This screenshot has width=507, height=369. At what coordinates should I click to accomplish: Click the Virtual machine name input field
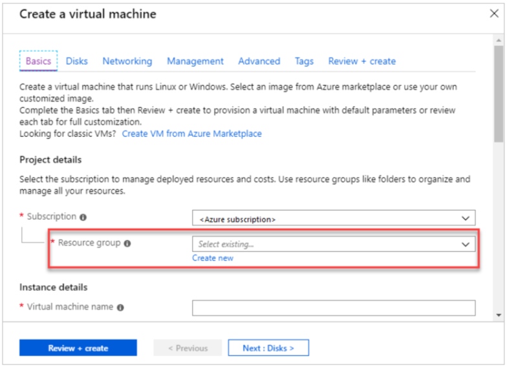pyautogui.click(x=334, y=308)
